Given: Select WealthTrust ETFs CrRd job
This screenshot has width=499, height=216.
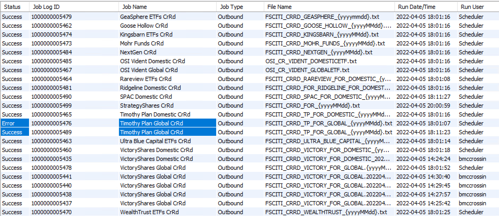Looking at the screenshot, I should click(x=149, y=212).
